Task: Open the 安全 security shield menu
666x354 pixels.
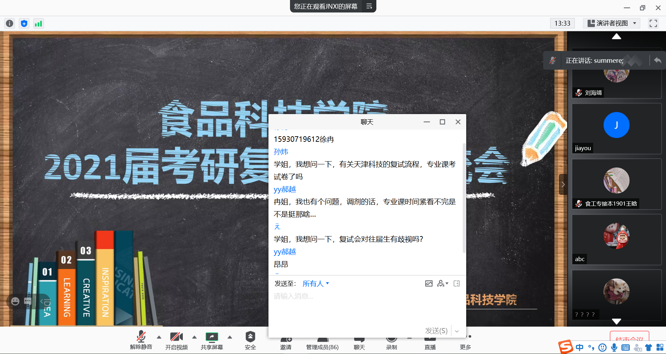Action: tap(250, 340)
